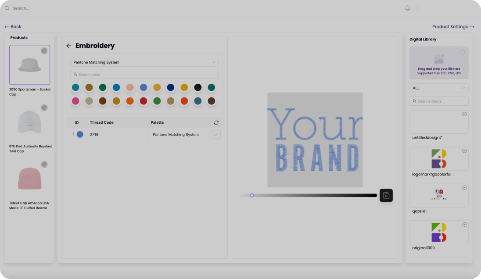Click the Search color input field

coord(144,75)
